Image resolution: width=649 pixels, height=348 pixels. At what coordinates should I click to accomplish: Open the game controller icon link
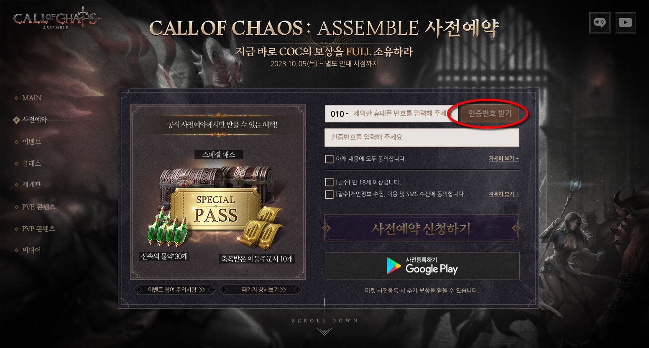coord(600,23)
